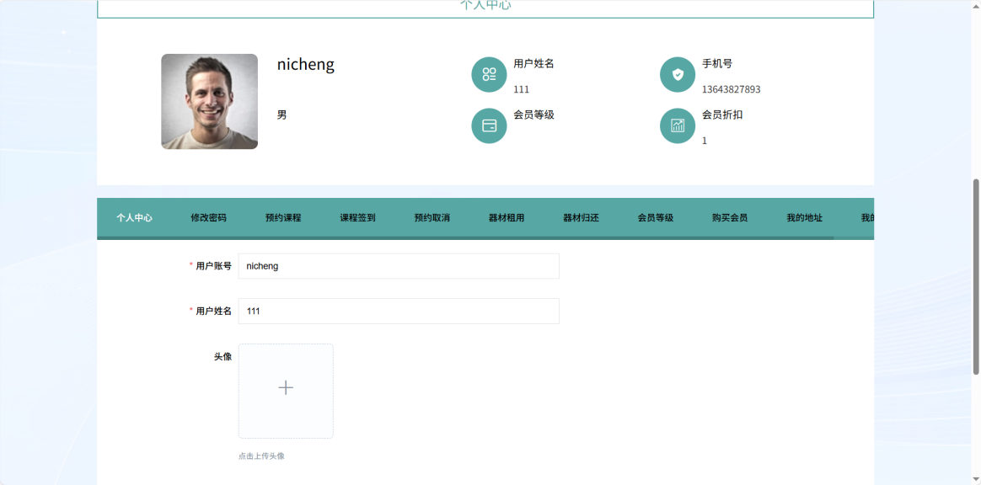The width and height of the screenshot is (981, 485).
Task: Select the 预约取消 tab
Action: tap(432, 218)
